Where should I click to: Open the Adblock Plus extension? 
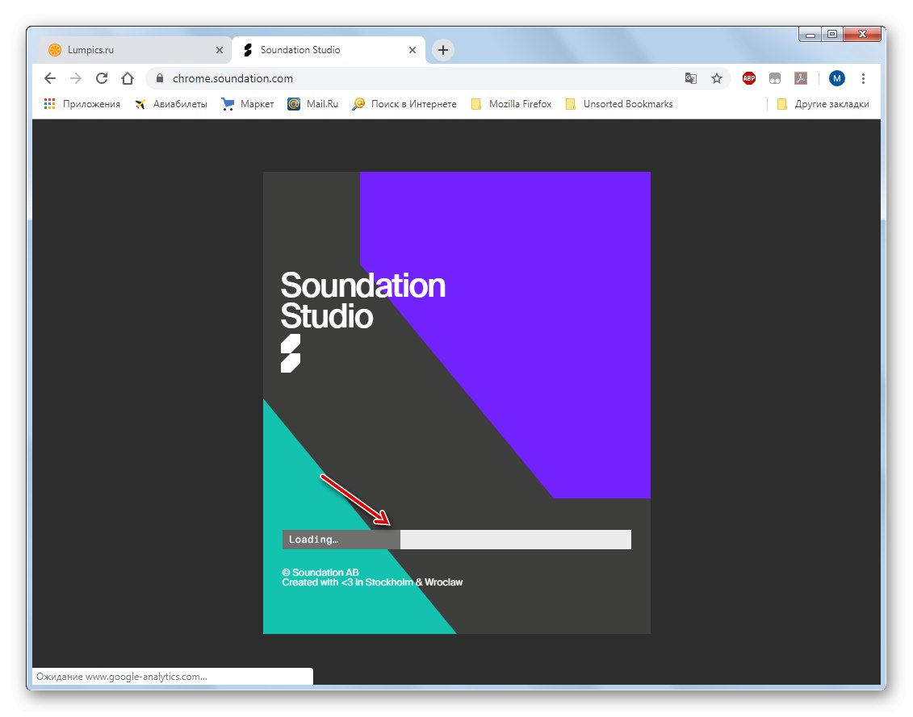749,78
